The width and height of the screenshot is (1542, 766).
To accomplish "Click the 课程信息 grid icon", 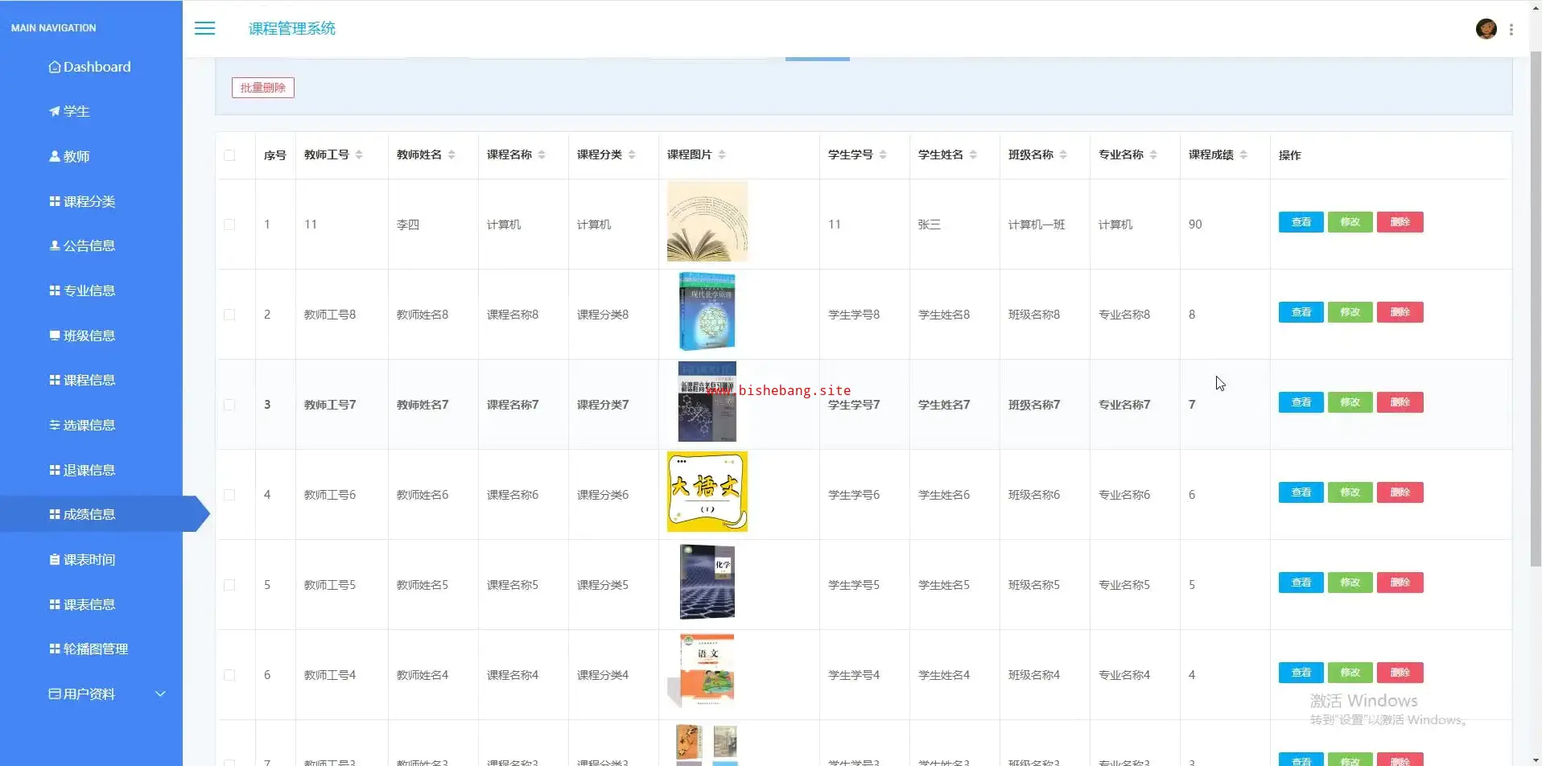I will [x=55, y=380].
